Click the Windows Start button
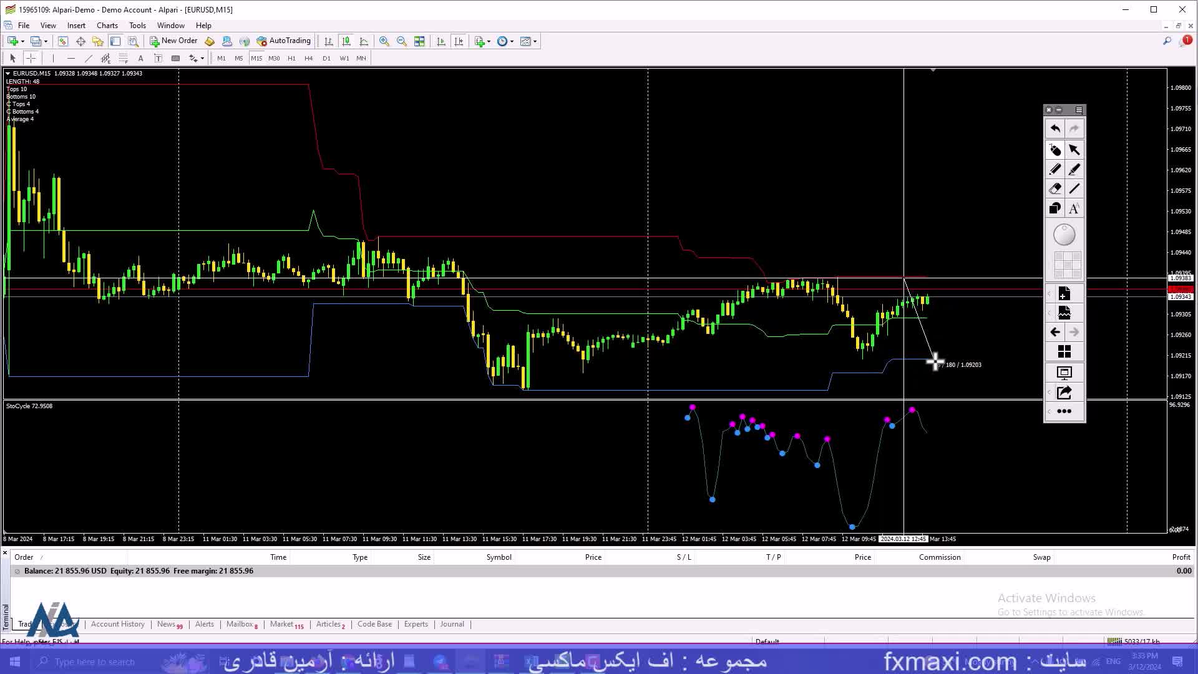 pyautogui.click(x=15, y=662)
